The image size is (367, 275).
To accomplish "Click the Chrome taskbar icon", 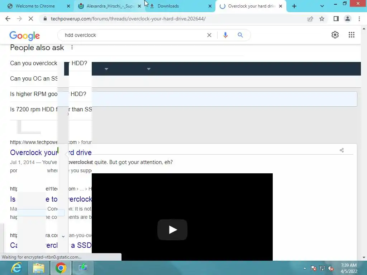I will pyautogui.click(x=61, y=268).
